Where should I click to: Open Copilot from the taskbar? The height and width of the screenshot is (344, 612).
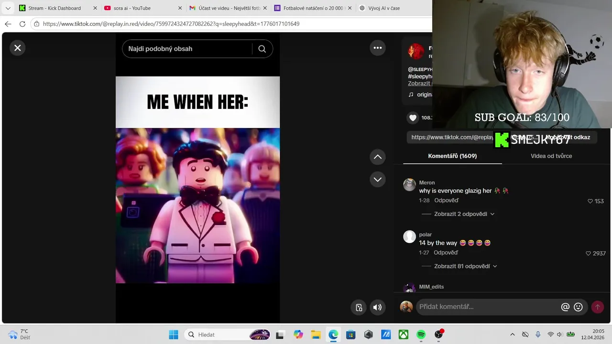coord(298,334)
